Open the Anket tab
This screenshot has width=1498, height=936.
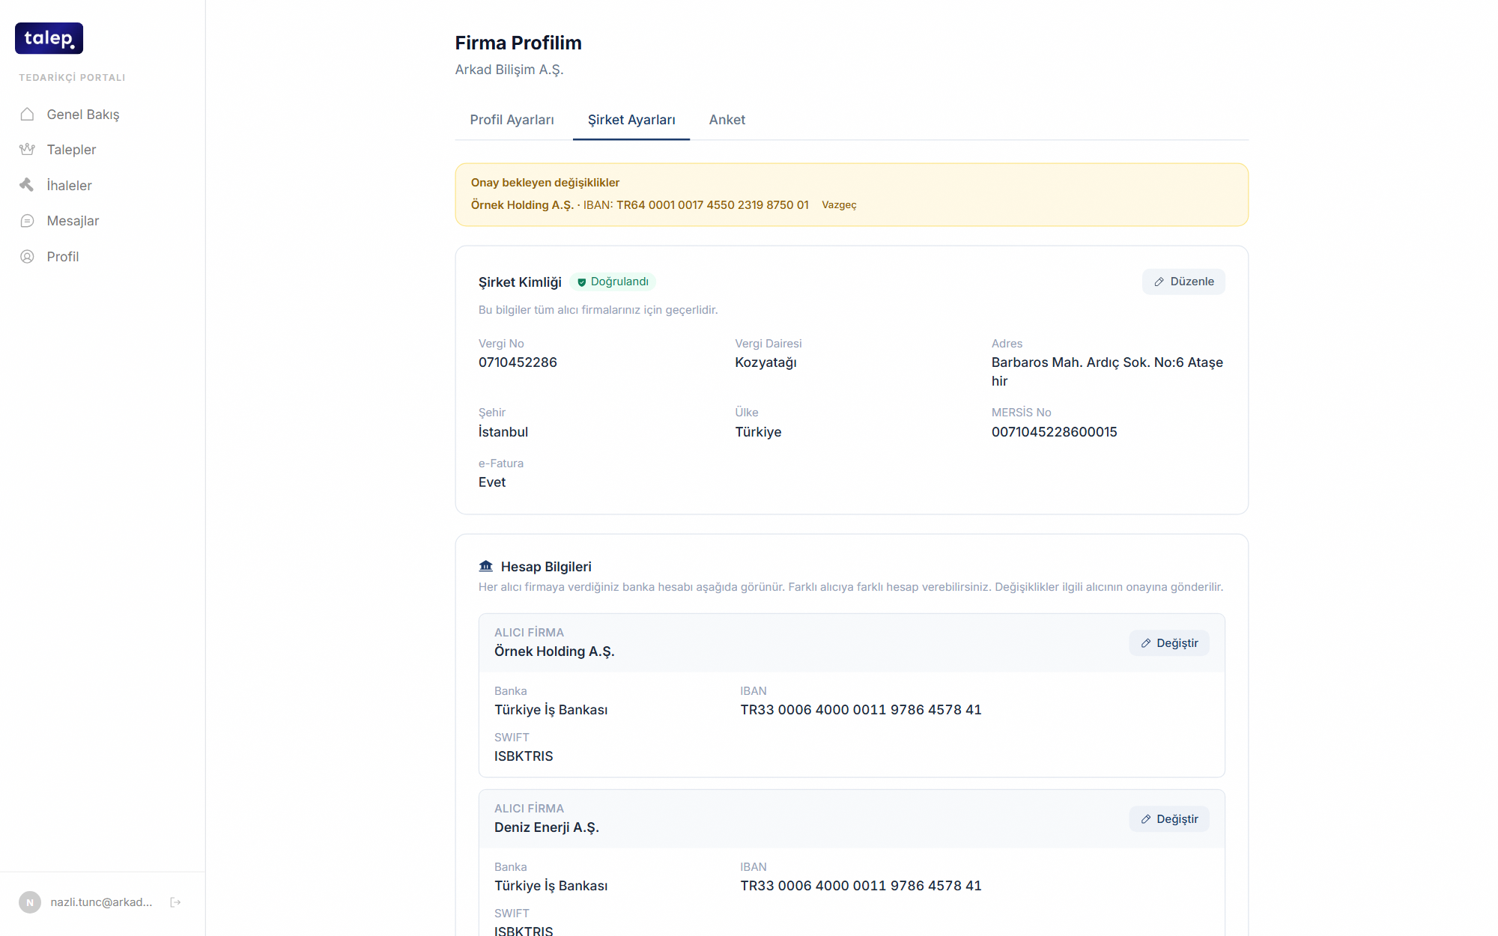pos(727,120)
